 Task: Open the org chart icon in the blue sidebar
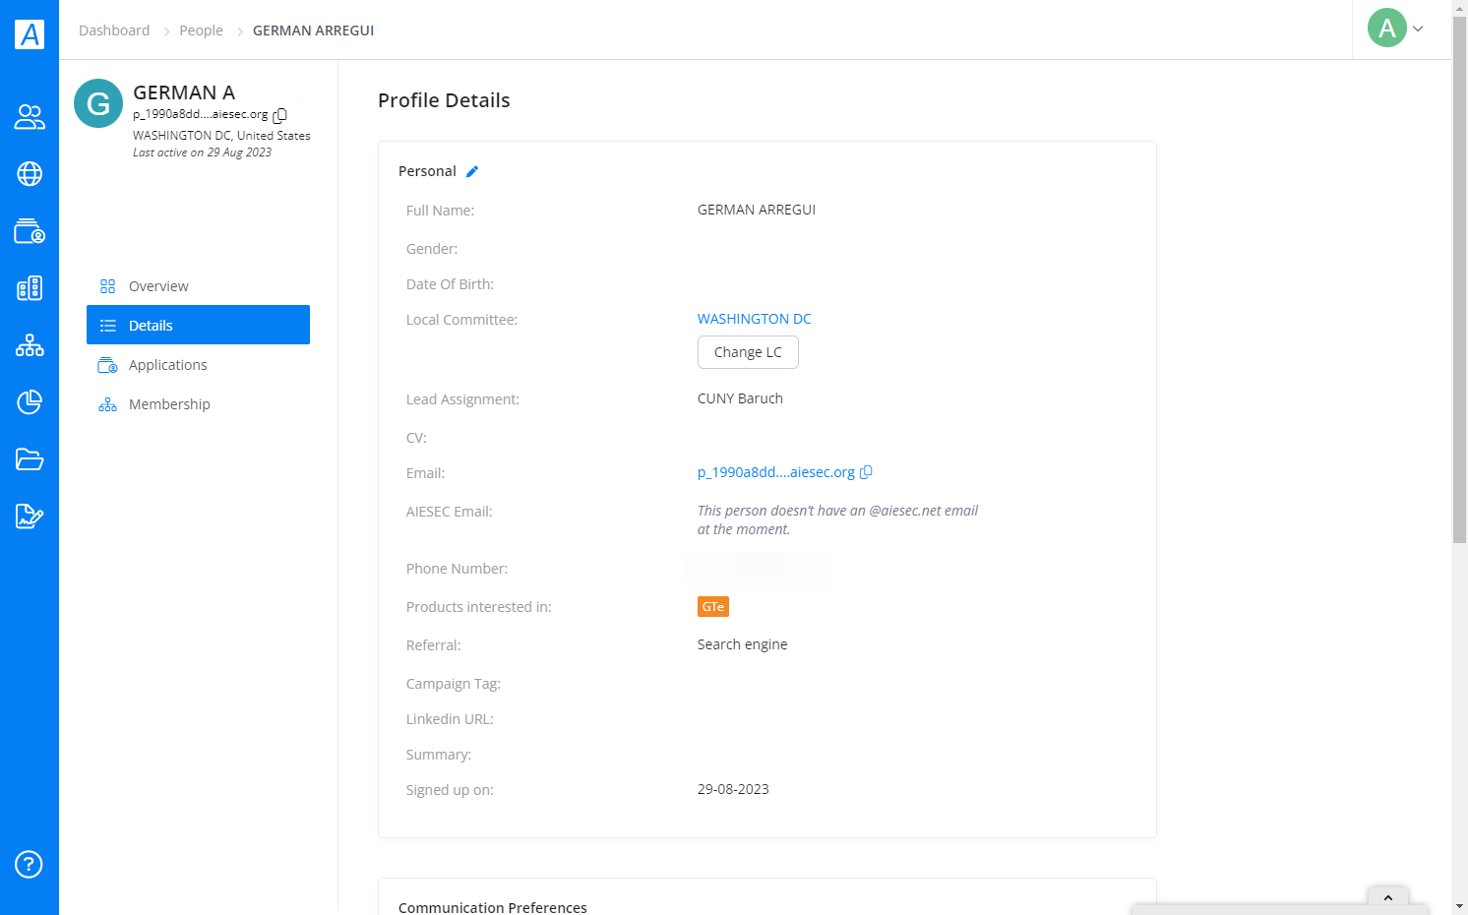tap(30, 345)
